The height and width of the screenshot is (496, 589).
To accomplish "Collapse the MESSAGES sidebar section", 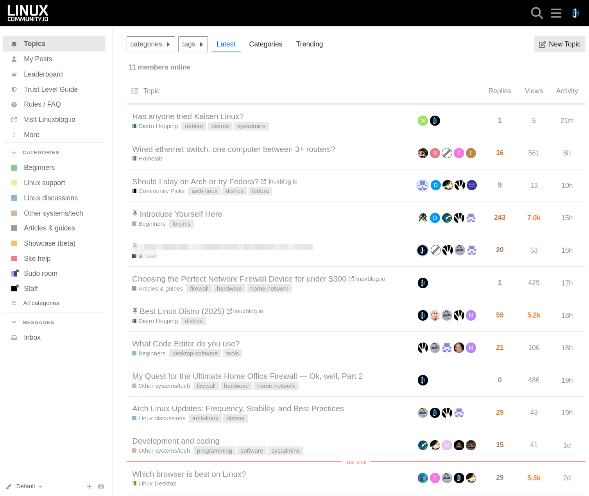I will (14, 322).
